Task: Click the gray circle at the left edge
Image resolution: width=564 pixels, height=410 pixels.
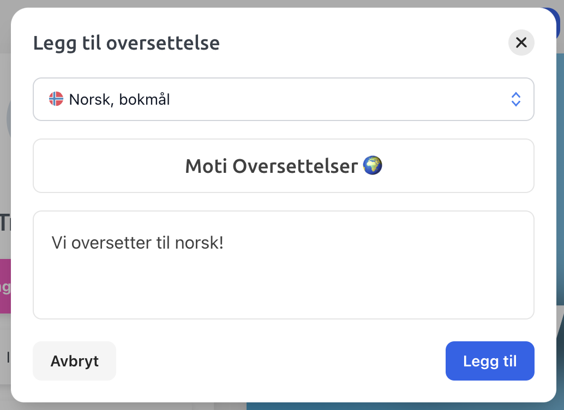Action: coord(9,119)
